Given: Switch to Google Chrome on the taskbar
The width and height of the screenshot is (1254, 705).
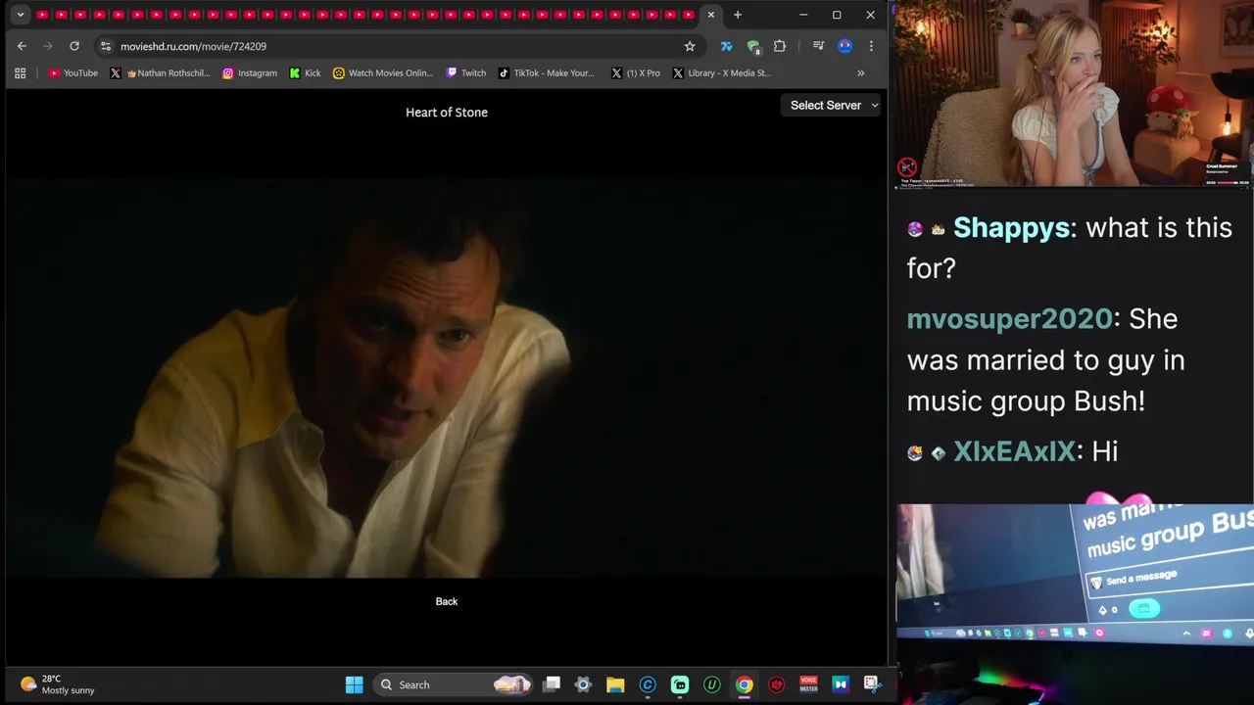Looking at the screenshot, I should [745, 684].
